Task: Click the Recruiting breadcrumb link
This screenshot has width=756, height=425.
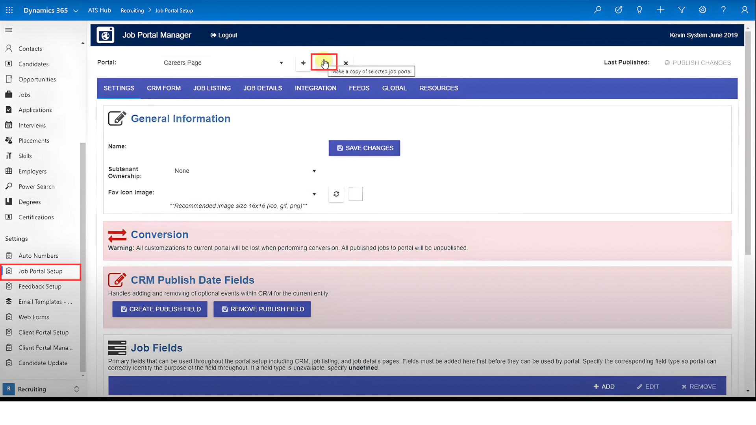Action: coord(132,11)
